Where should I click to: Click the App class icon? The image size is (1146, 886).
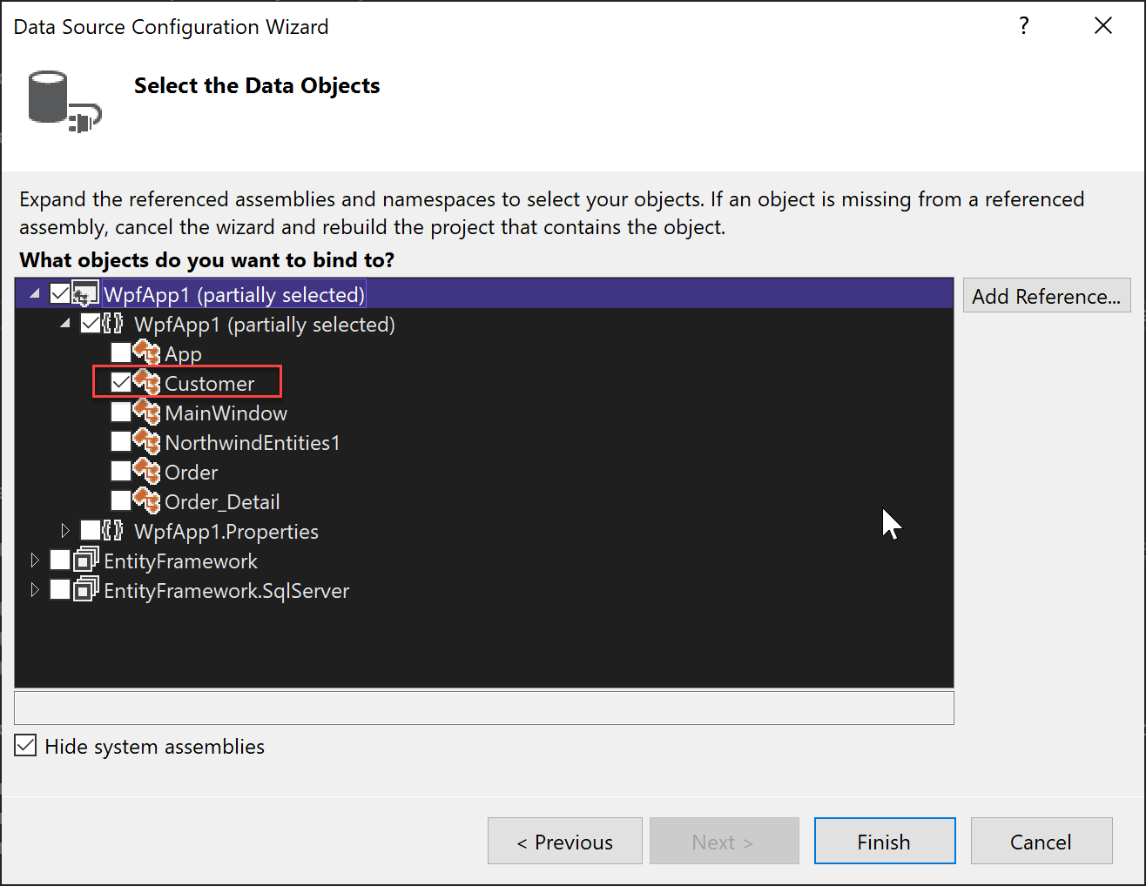pos(146,353)
